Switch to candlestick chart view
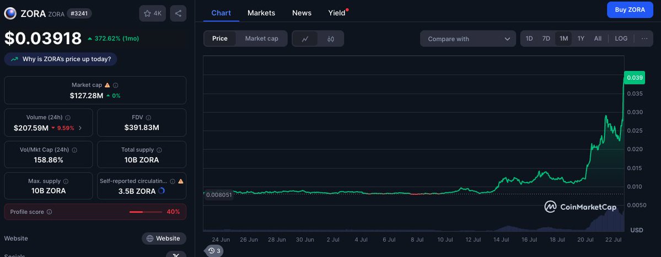The image size is (661, 257). [x=331, y=39]
